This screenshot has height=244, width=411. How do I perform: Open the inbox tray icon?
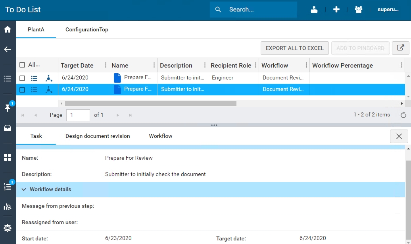coord(8,128)
